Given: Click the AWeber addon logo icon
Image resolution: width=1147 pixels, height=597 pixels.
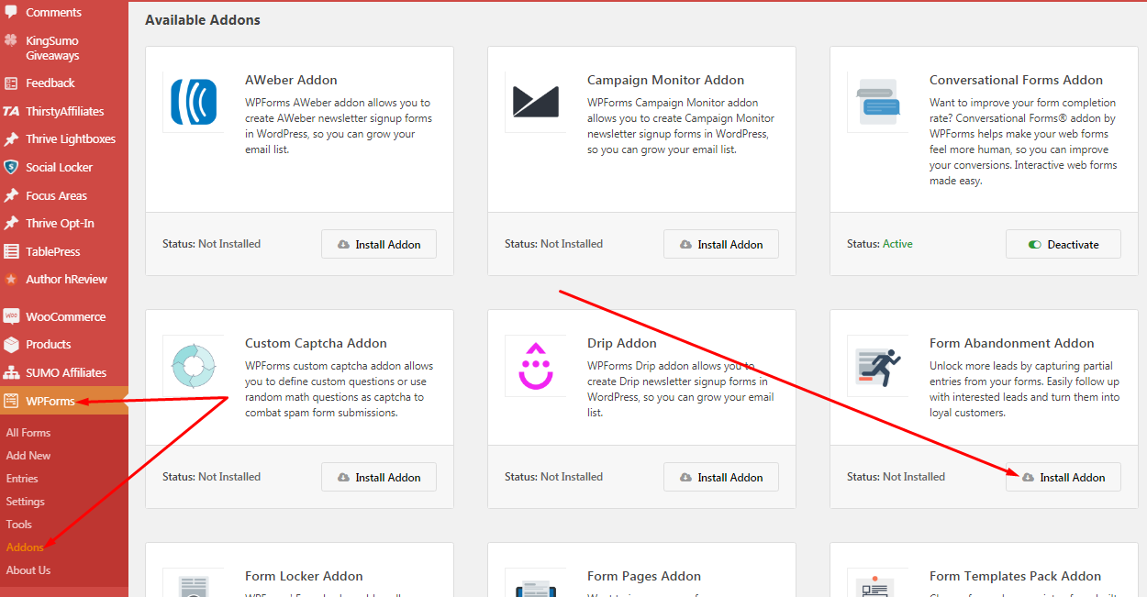Looking at the screenshot, I should point(194,102).
